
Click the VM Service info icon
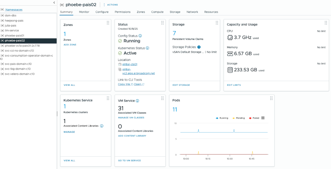point(137,101)
